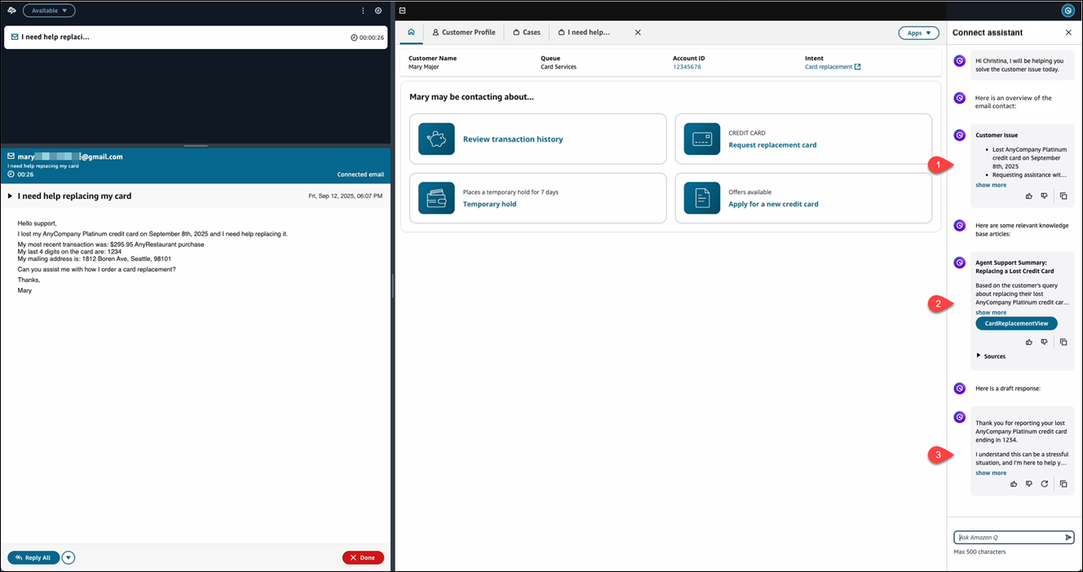Copy the Agent Support Summary text
1083x572 pixels.
click(1063, 341)
